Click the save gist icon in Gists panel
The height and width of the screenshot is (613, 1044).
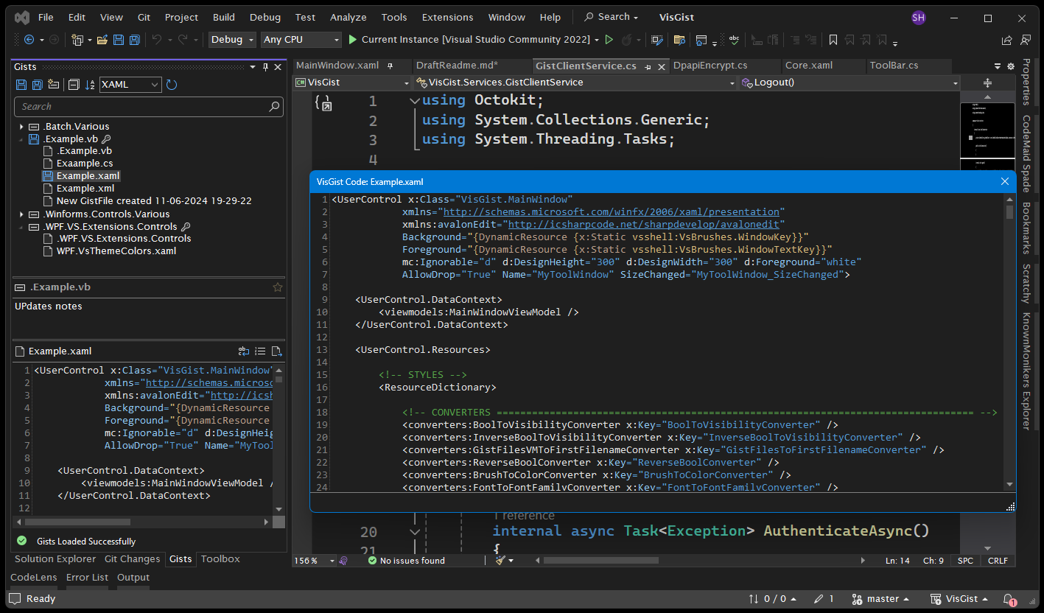point(21,85)
